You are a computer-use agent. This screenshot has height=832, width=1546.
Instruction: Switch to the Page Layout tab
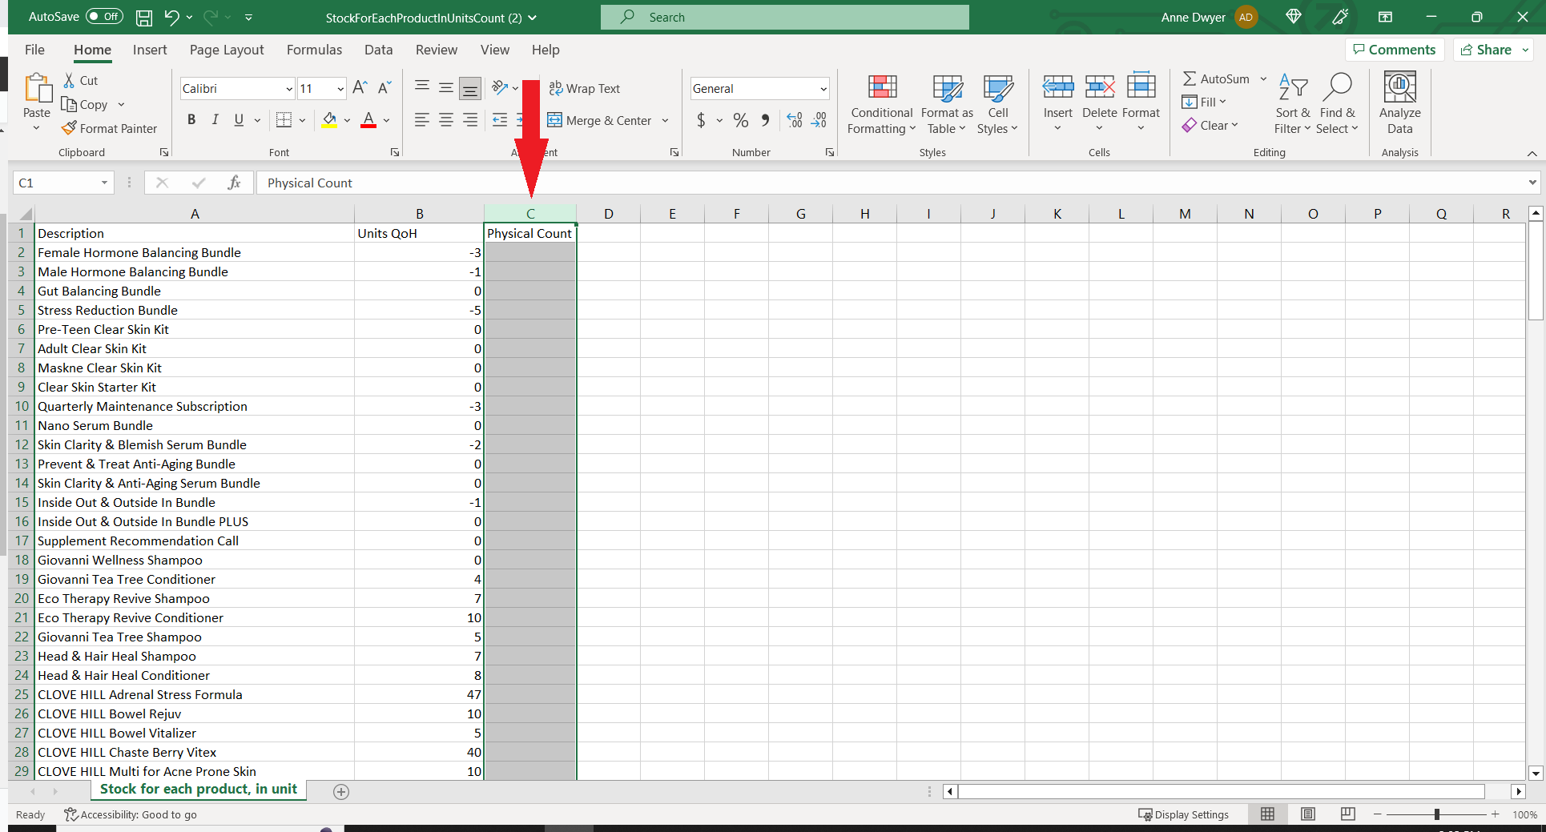point(227,50)
